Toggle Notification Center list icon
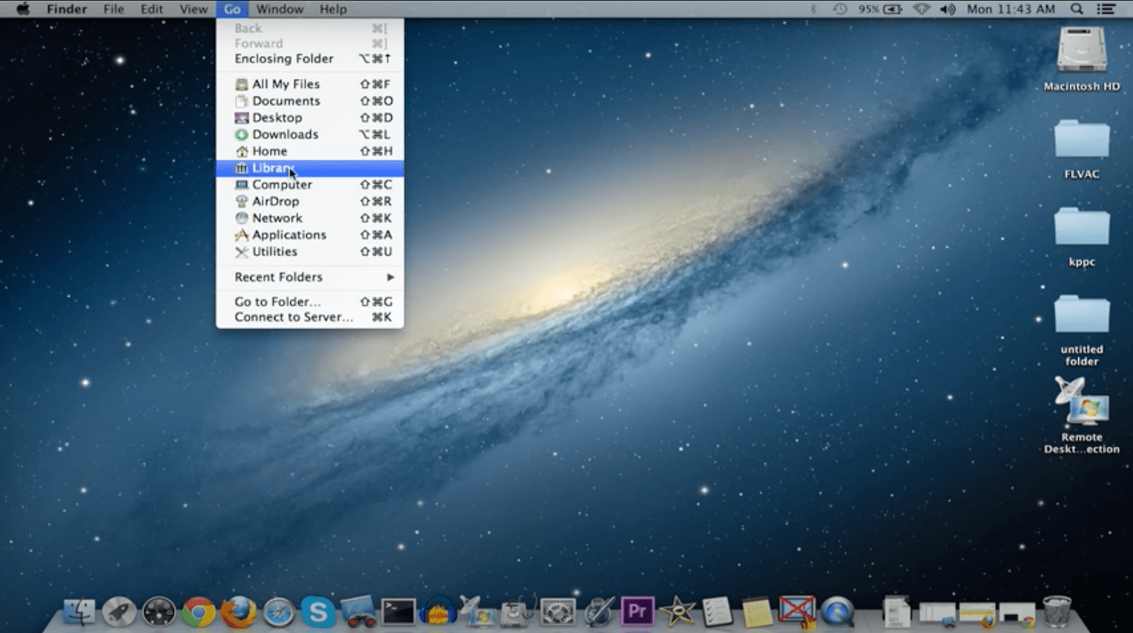This screenshot has width=1133, height=633. pyautogui.click(x=1106, y=9)
